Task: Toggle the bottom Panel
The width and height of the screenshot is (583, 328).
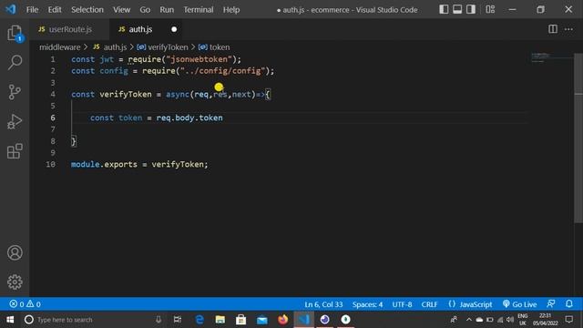Action: tap(457, 9)
